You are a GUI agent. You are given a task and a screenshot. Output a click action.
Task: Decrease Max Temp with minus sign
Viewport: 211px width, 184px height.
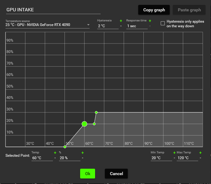(200, 158)
